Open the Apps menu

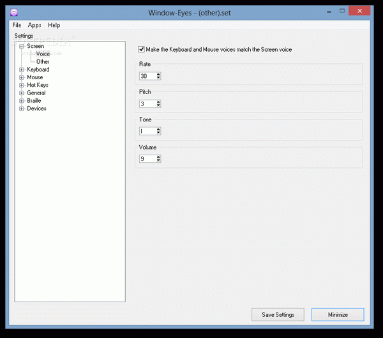click(34, 25)
